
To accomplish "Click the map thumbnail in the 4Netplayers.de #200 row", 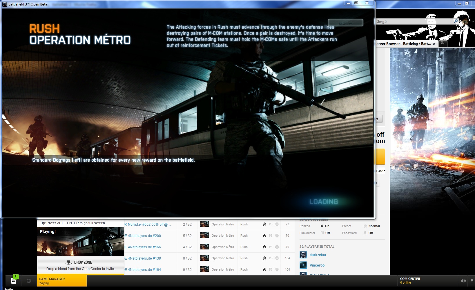I will pyautogui.click(x=205, y=235).
